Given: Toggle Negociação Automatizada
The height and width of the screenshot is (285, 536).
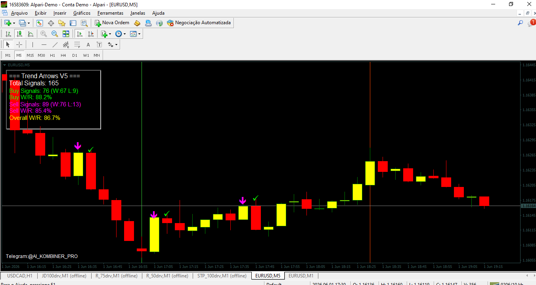Looking at the screenshot, I should 199,23.
